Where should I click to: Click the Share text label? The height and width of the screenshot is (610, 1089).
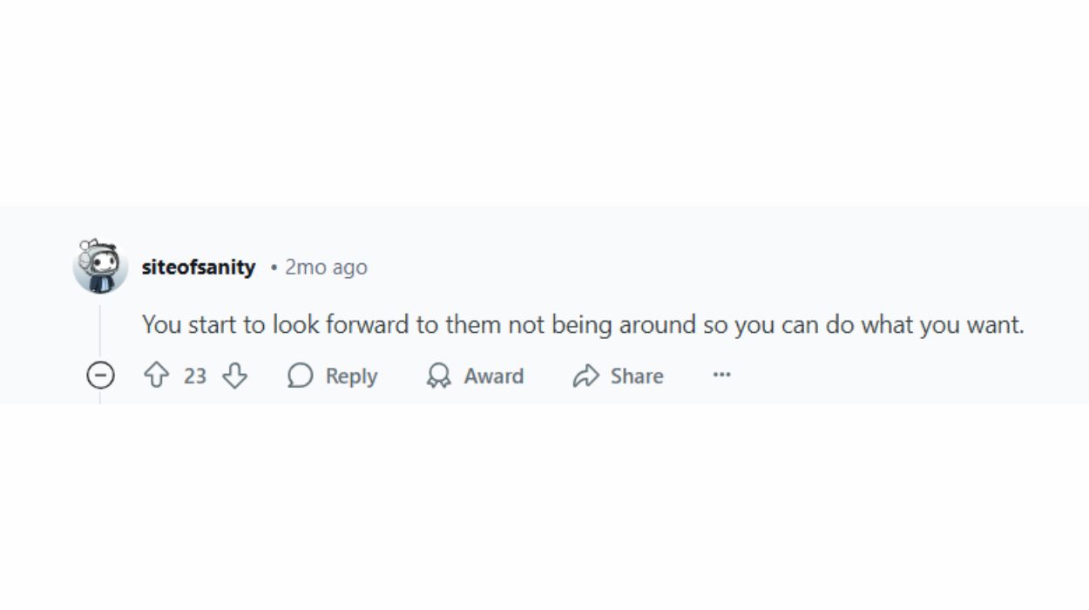tap(637, 376)
